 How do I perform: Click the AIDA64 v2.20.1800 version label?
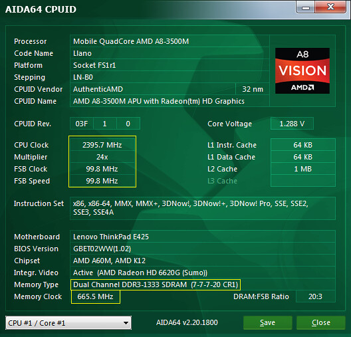tap(187, 322)
